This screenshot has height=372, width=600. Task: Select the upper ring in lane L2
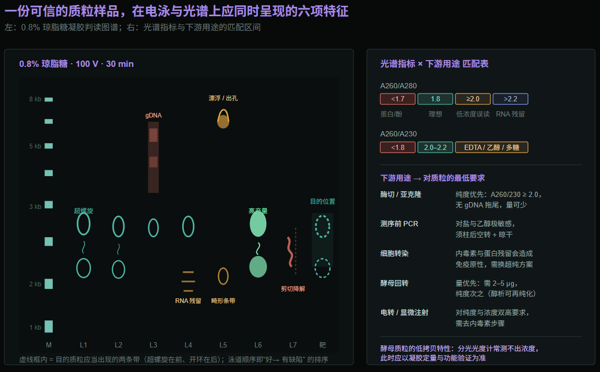tap(118, 227)
